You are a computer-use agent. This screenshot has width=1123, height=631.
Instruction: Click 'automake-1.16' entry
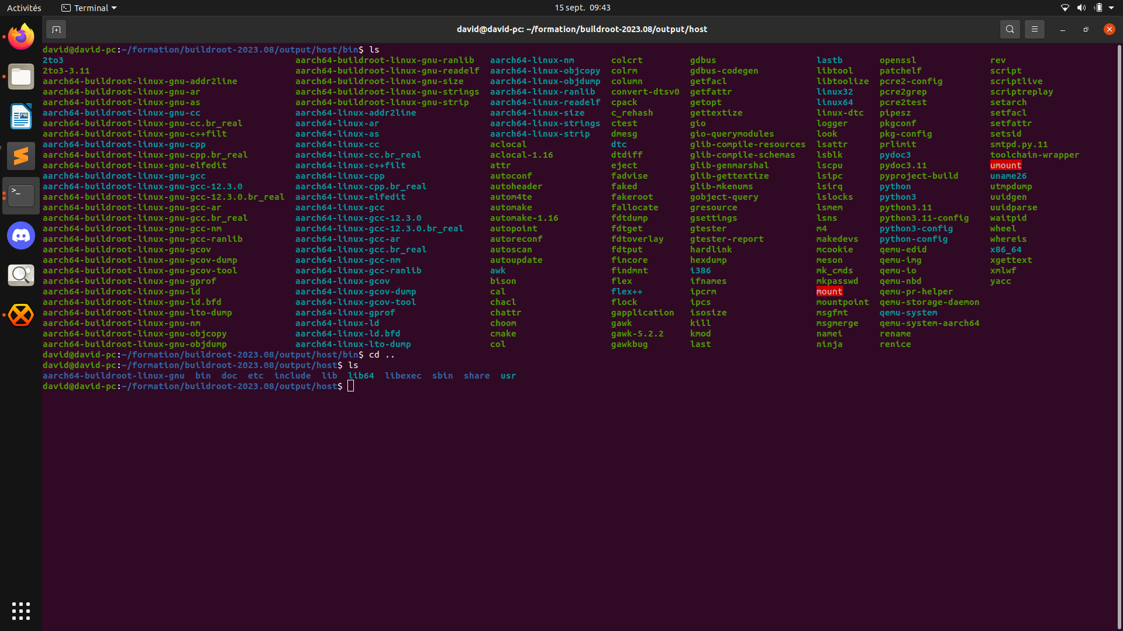pos(523,218)
